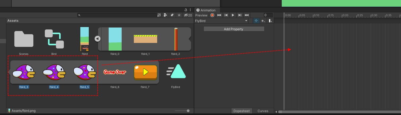Click the Scenes folder name label
The width and height of the screenshot is (401, 115).
[24, 54]
